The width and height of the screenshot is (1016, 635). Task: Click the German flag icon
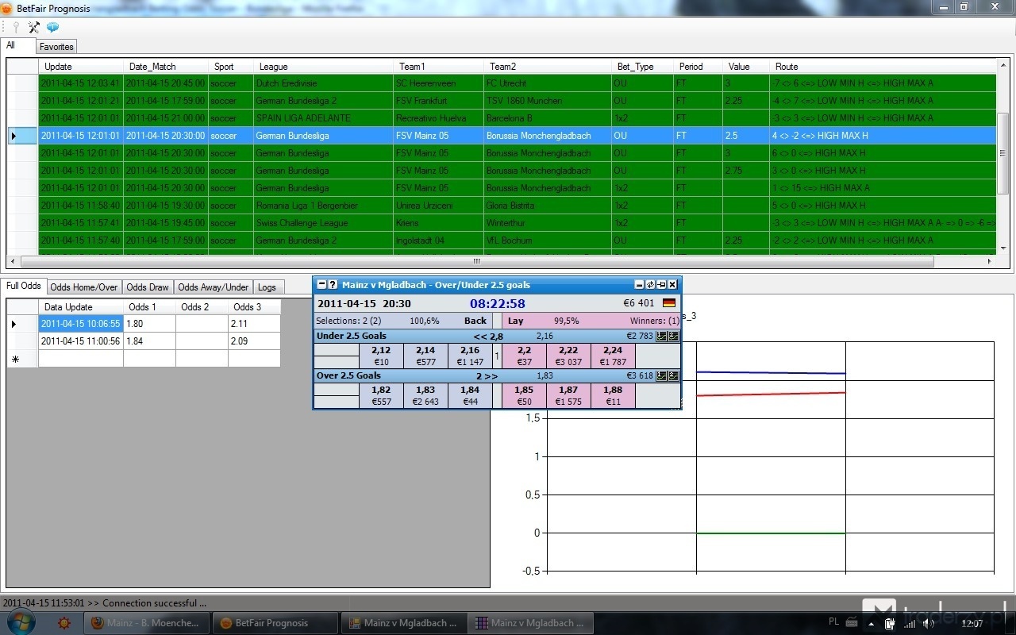click(x=668, y=303)
